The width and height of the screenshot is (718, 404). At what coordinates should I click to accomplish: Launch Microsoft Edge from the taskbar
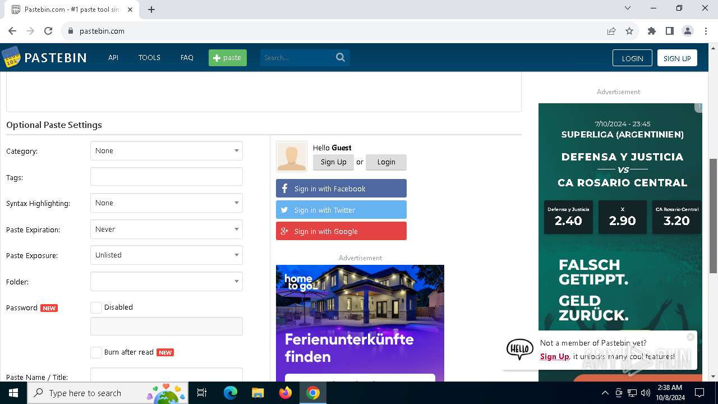pos(231,393)
